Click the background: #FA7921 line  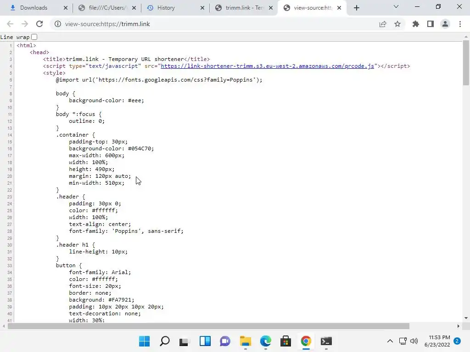(x=101, y=300)
